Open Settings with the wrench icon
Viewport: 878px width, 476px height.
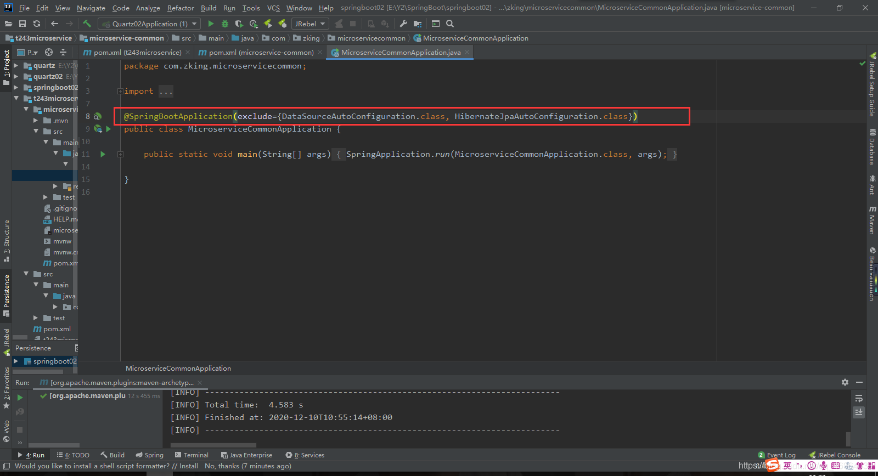pyautogui.click(x=403, y=24)
